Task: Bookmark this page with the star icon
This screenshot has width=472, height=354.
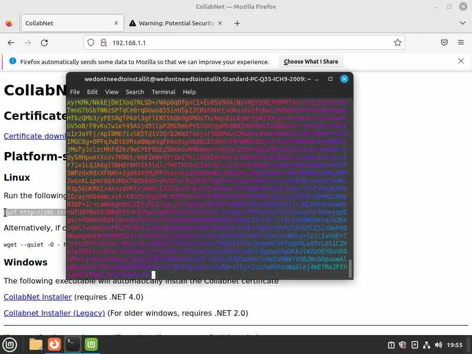Action: coord(398,43)
